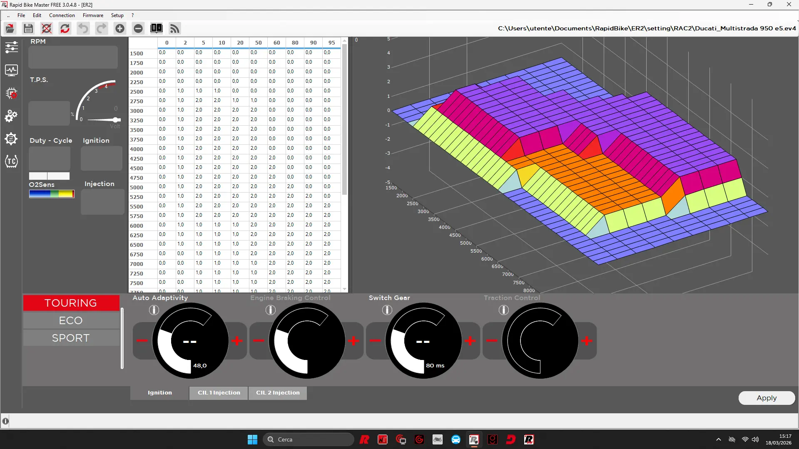Click the Switch Gear dial showing 80 ms
The width and height of the screenshot is (799, 449).
pos(423,341)
